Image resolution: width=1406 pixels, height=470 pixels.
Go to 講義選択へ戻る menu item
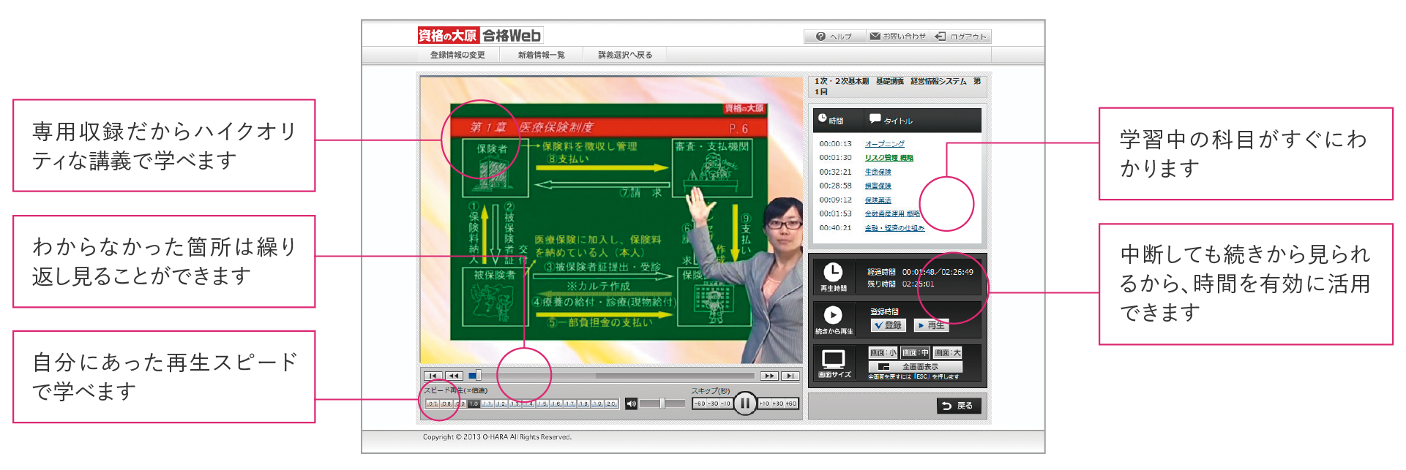[625, 55]
